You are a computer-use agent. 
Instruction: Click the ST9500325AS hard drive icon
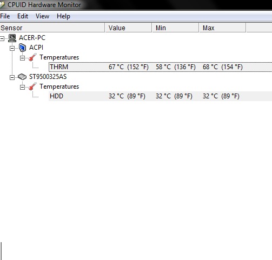tap(22, 77)
